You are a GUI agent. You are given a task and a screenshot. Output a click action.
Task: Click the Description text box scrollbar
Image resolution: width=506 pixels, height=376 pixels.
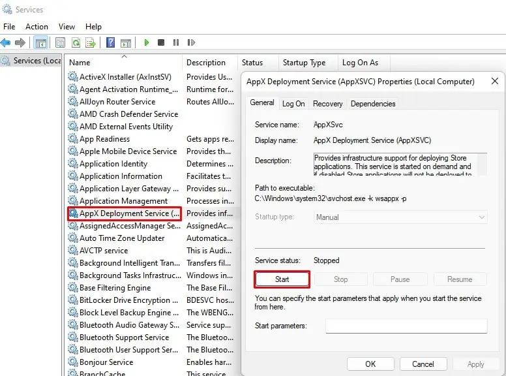482,164
